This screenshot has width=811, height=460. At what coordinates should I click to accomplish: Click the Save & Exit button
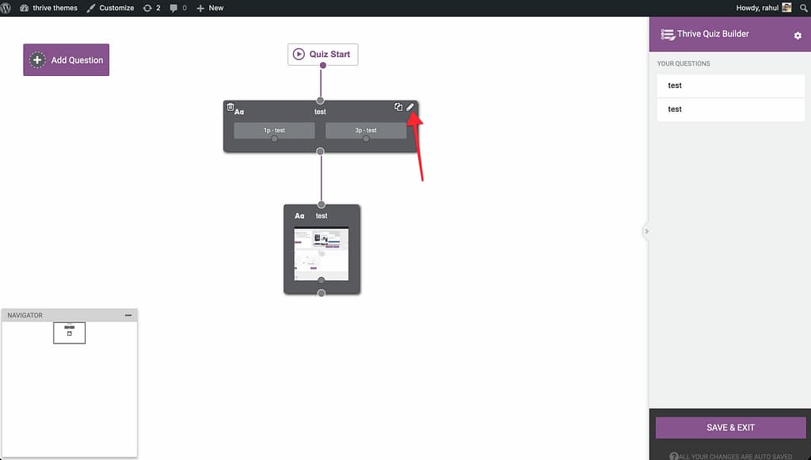pos(730,428)
